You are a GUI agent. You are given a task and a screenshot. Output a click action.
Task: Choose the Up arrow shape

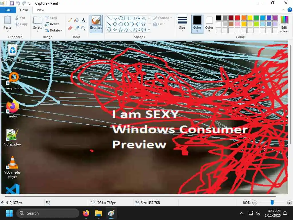(x=144, y=24)
